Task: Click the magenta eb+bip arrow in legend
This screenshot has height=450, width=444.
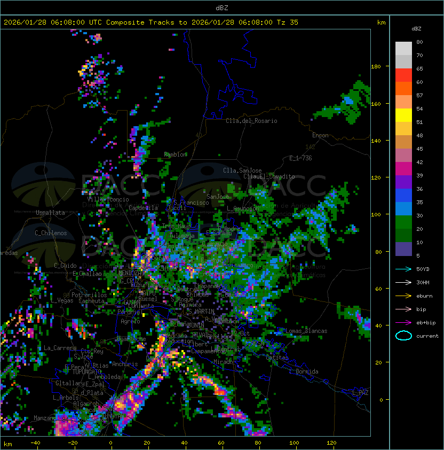Action: pyautogui.click(x=403, y=323)
